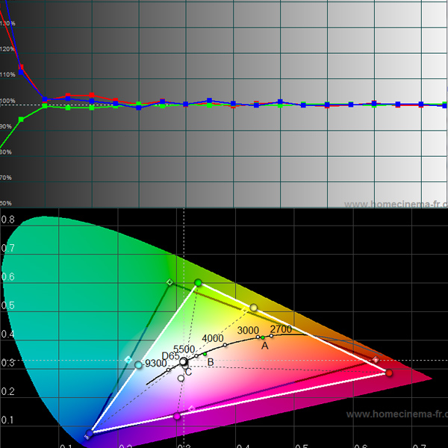Image resolution: width=448 pixels, height=448 pixels.
Task: Click the measured blue primary circle marker
Action: point(90,433)
